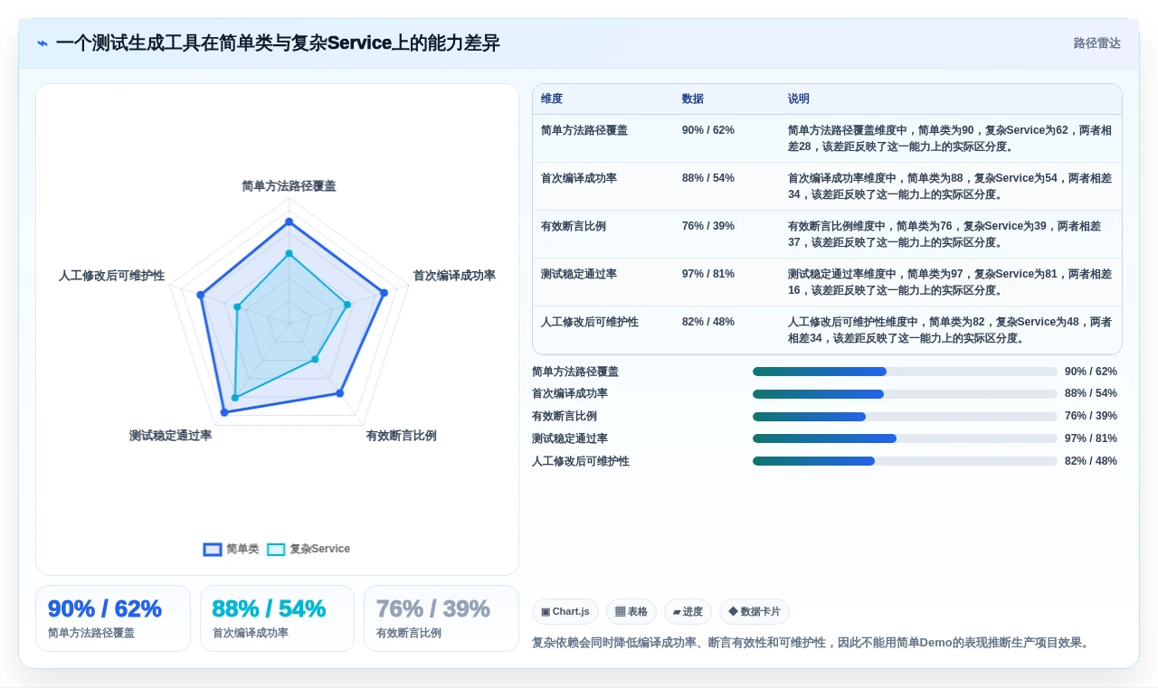Click the radar axis label 测试稳定通过率

click(170, 436)
